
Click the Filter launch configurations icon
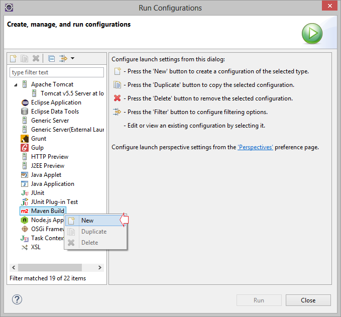coord(63,58)
